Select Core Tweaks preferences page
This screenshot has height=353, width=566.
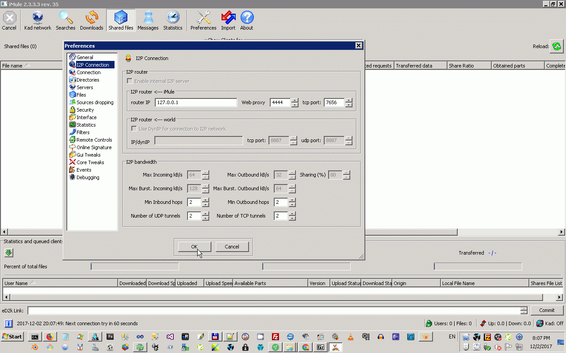[90, 162]
